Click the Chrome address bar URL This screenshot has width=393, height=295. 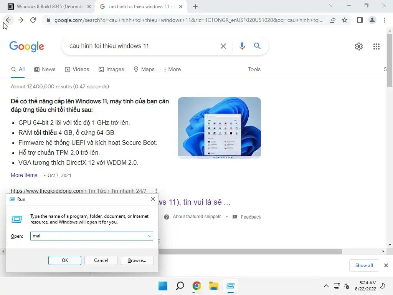click(189, 20)
